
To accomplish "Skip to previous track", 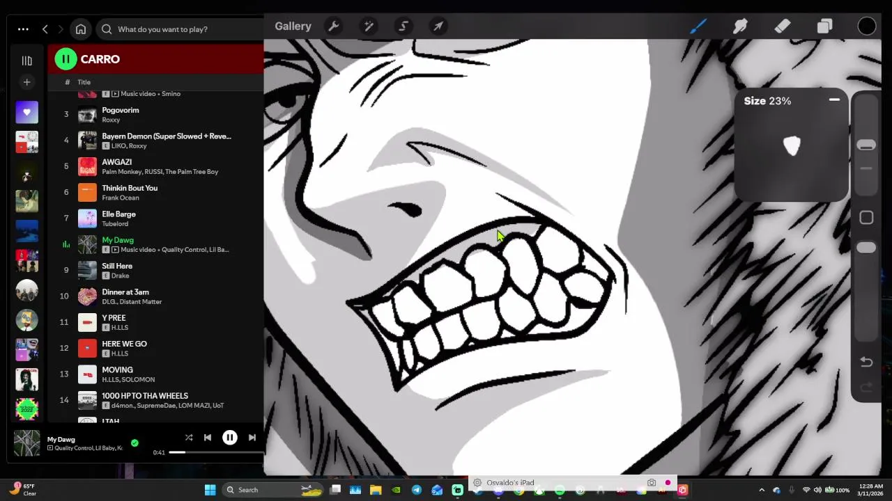I will tap(208, 438).
